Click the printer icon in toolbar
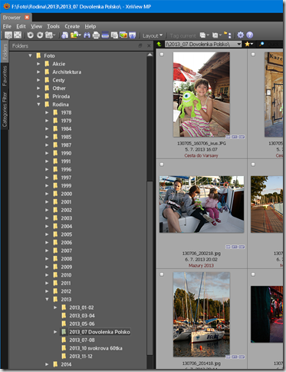This screenshot has height=372, width=286. [x=96, y=35]
